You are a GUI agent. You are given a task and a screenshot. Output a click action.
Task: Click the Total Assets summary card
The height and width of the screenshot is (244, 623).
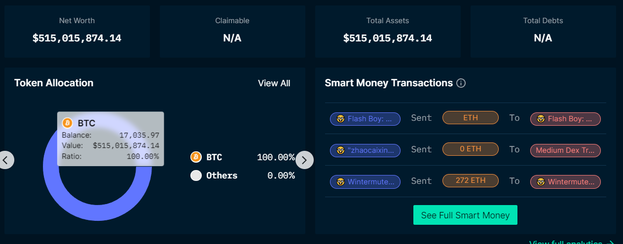click(x=388, y=32)
